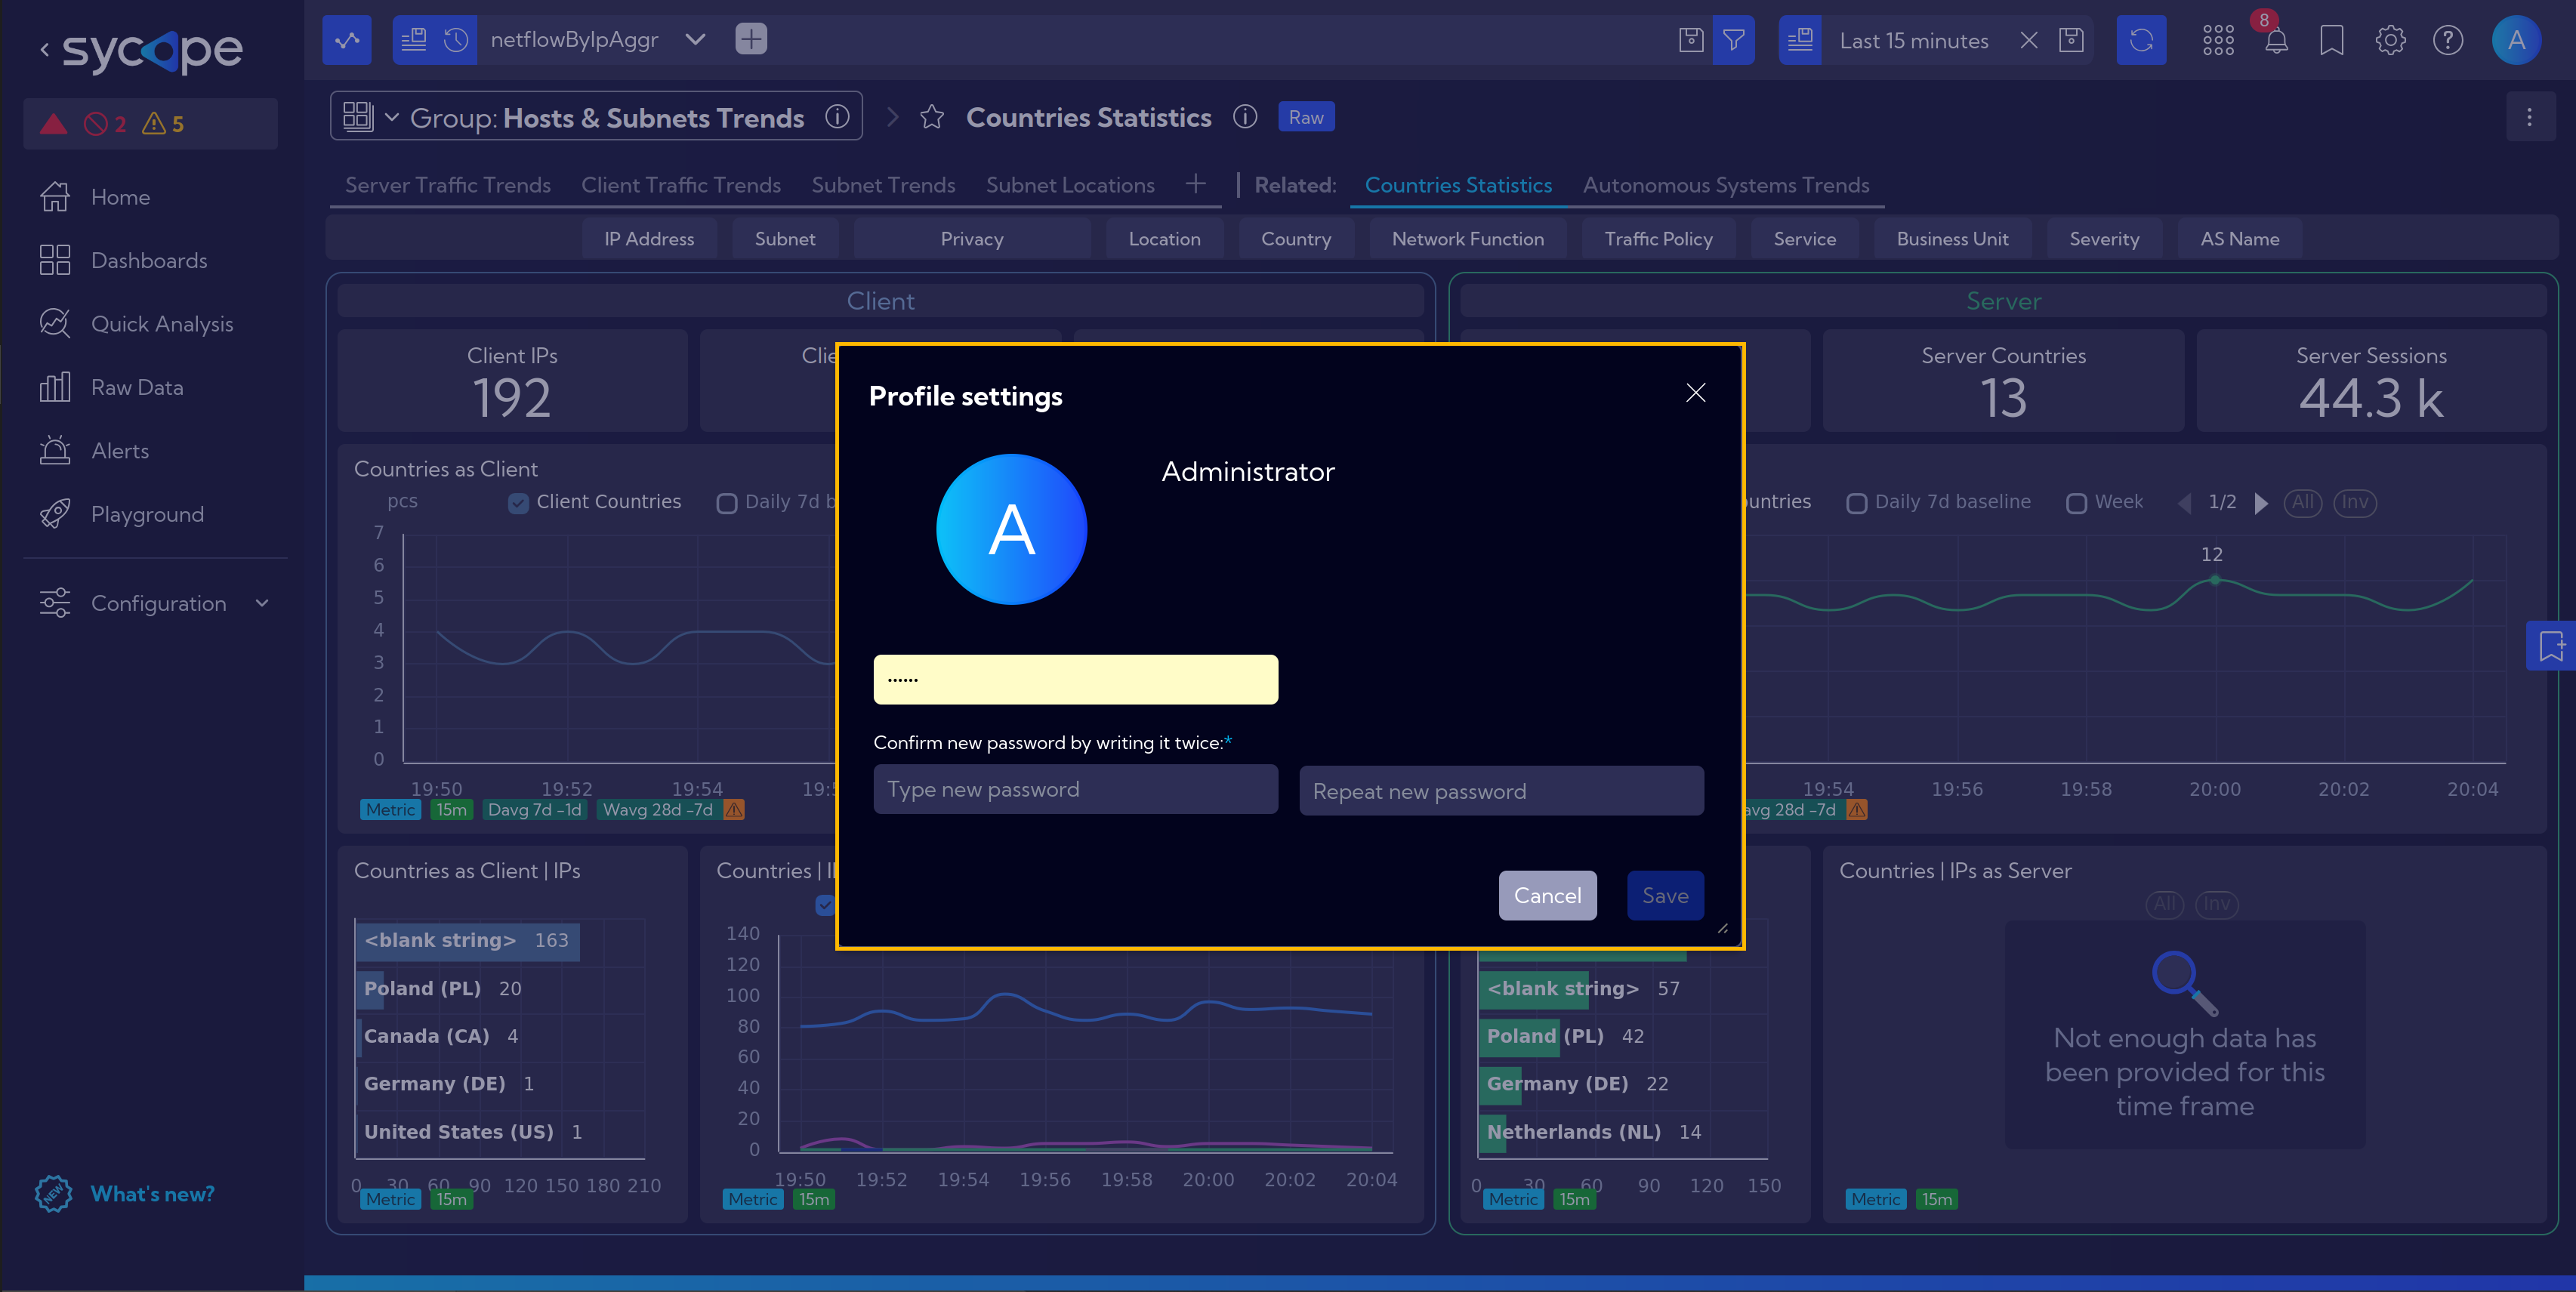The width and height of the screenshot is (2576, 1292).
Task: Click the Repeat new password field
Action: click(1501, 790)
